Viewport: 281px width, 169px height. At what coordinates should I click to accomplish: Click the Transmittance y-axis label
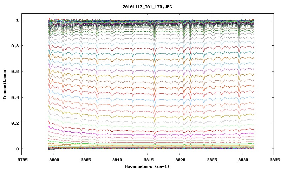(x=5, y=84)
